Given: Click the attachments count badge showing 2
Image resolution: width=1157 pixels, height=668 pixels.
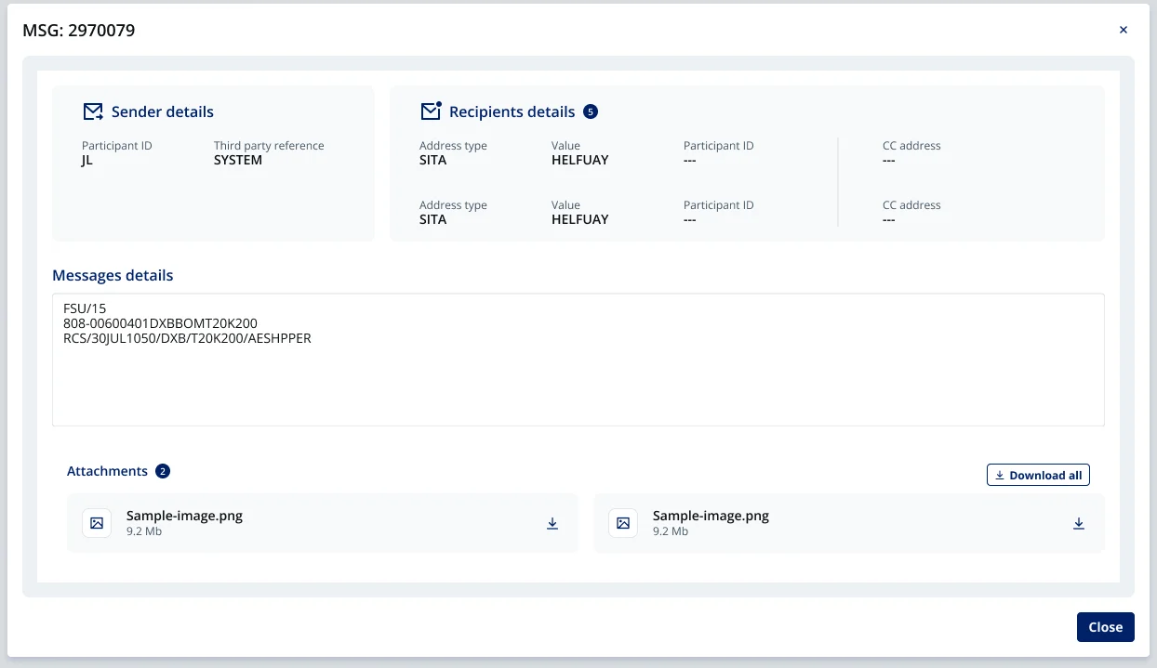Looking at the screenshot, I should (x=163, y=471).
